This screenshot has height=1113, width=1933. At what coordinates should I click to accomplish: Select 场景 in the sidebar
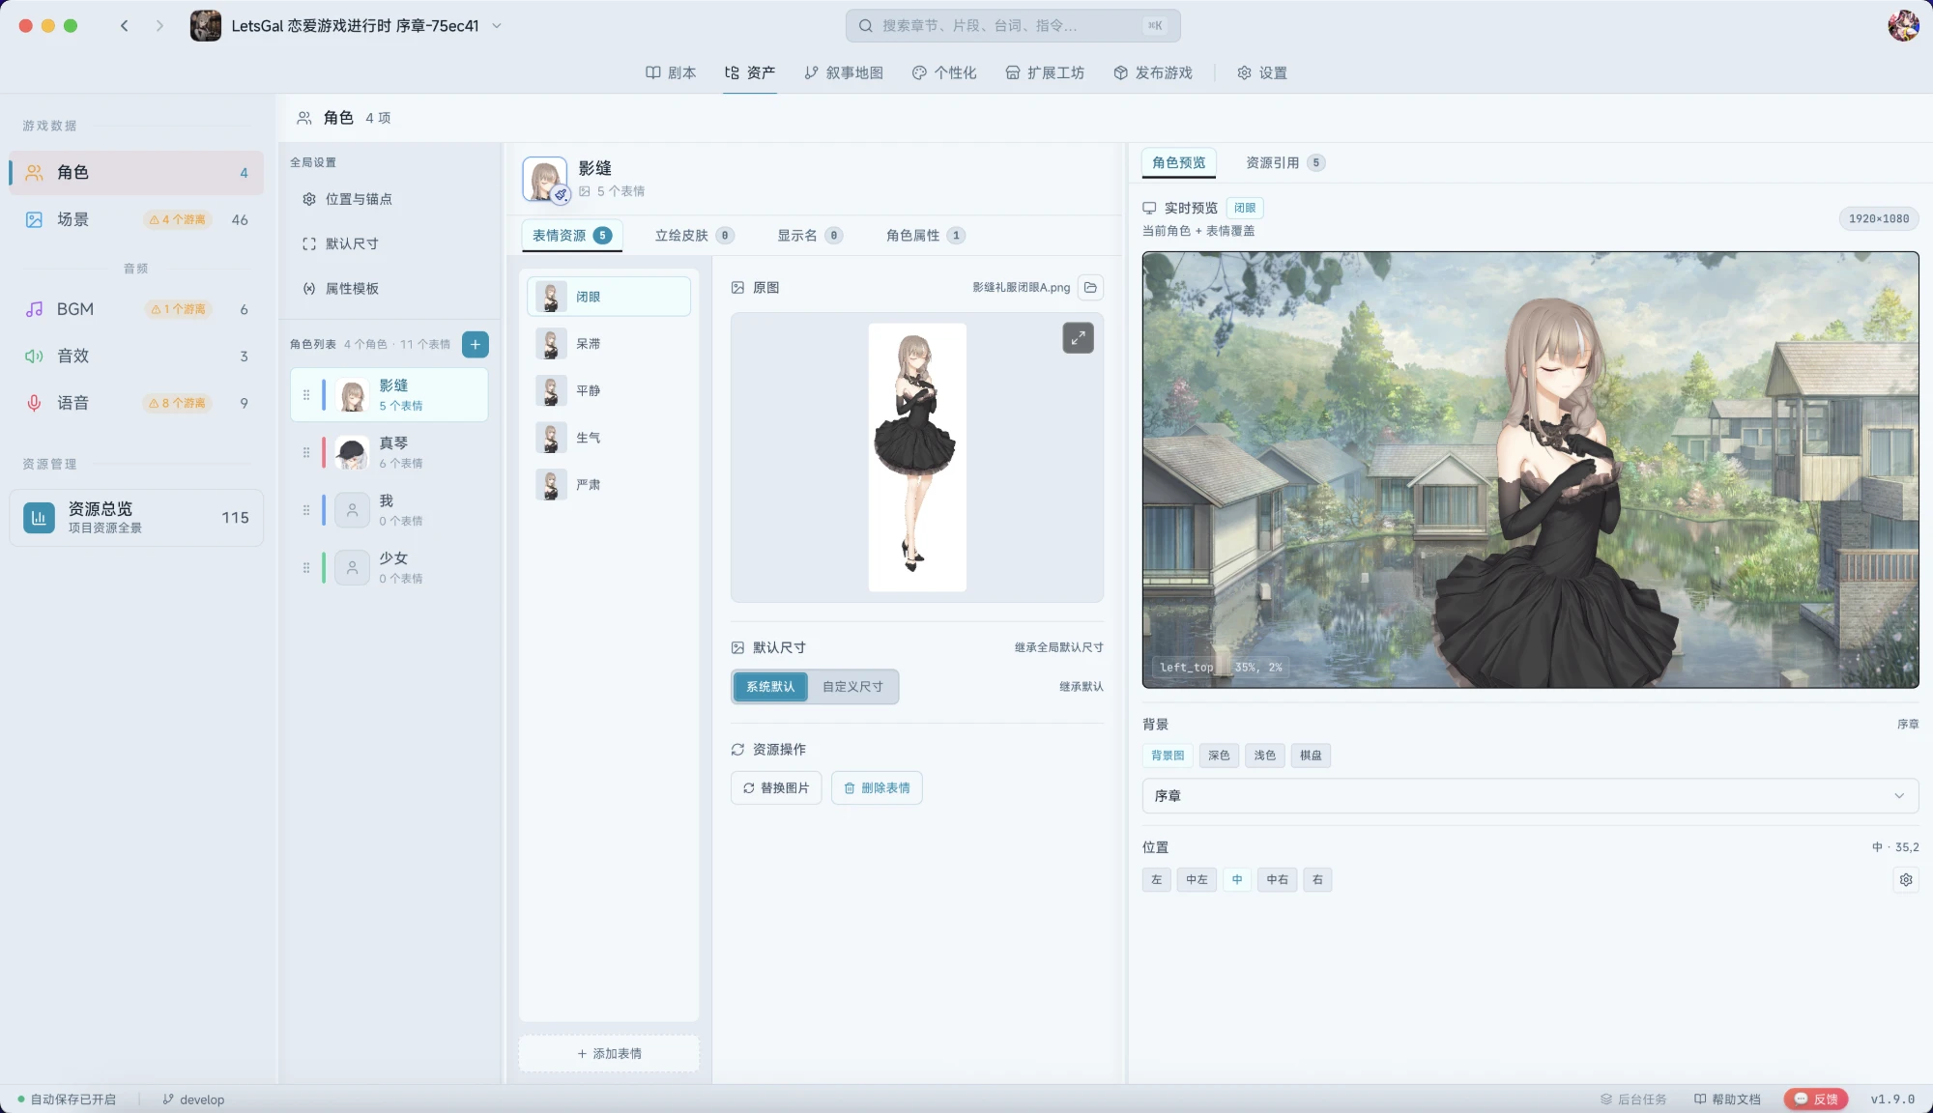click(136, 219)
